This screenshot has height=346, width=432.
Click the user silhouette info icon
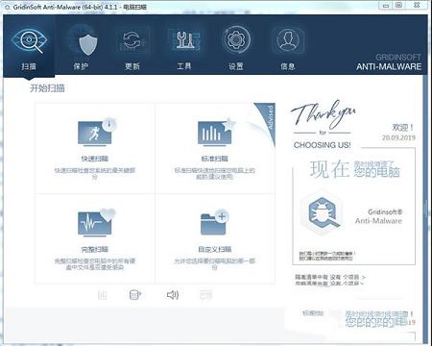288,40
